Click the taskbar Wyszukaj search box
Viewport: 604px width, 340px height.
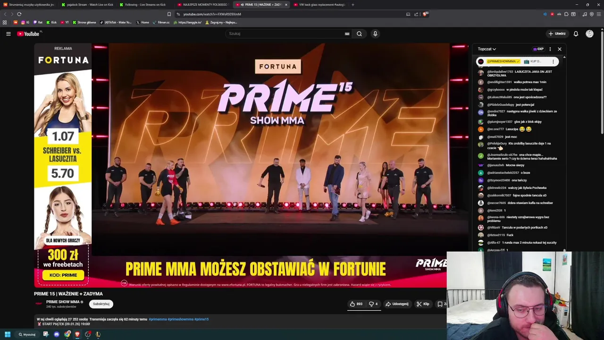27,334
